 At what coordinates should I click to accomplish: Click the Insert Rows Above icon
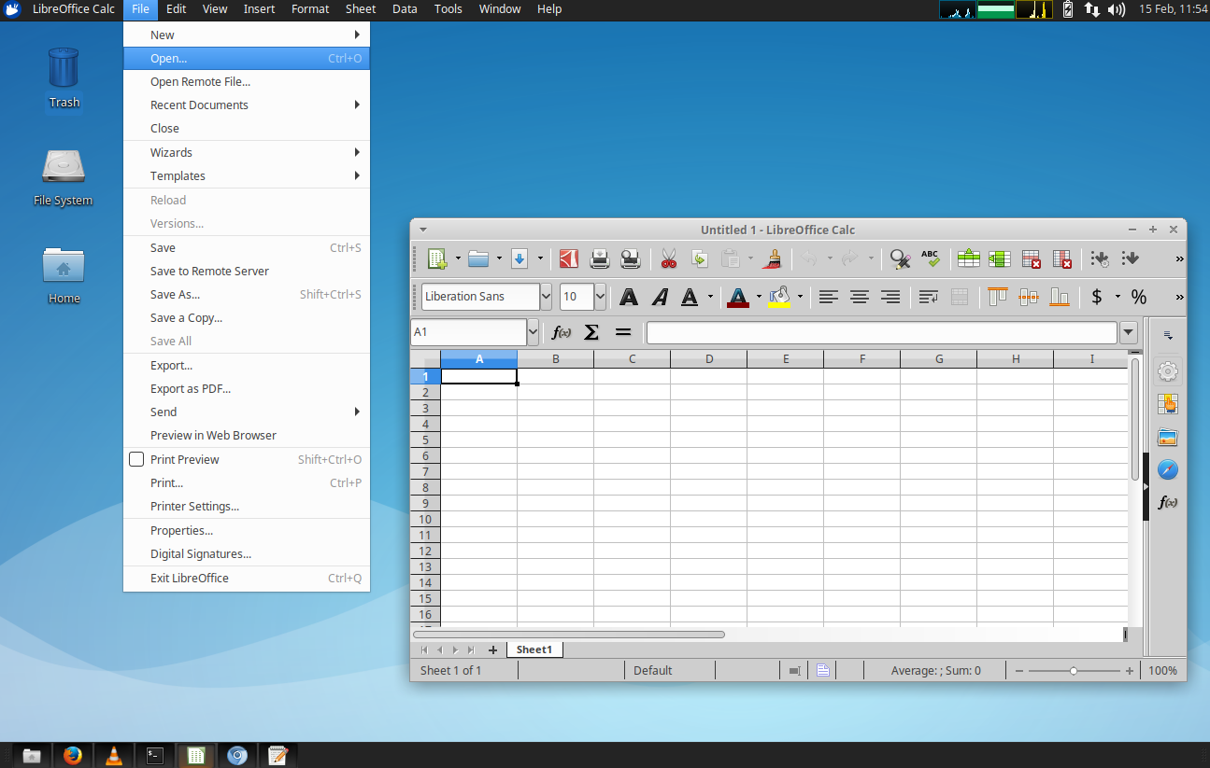tap(969, 258)
